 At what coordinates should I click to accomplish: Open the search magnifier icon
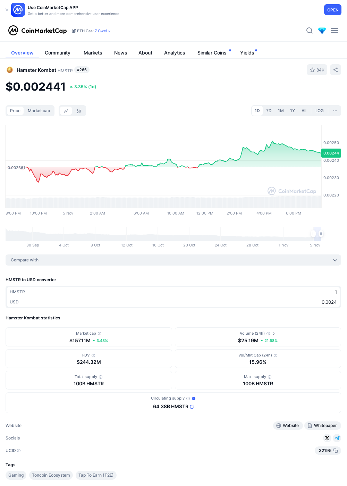click(310, 31)
